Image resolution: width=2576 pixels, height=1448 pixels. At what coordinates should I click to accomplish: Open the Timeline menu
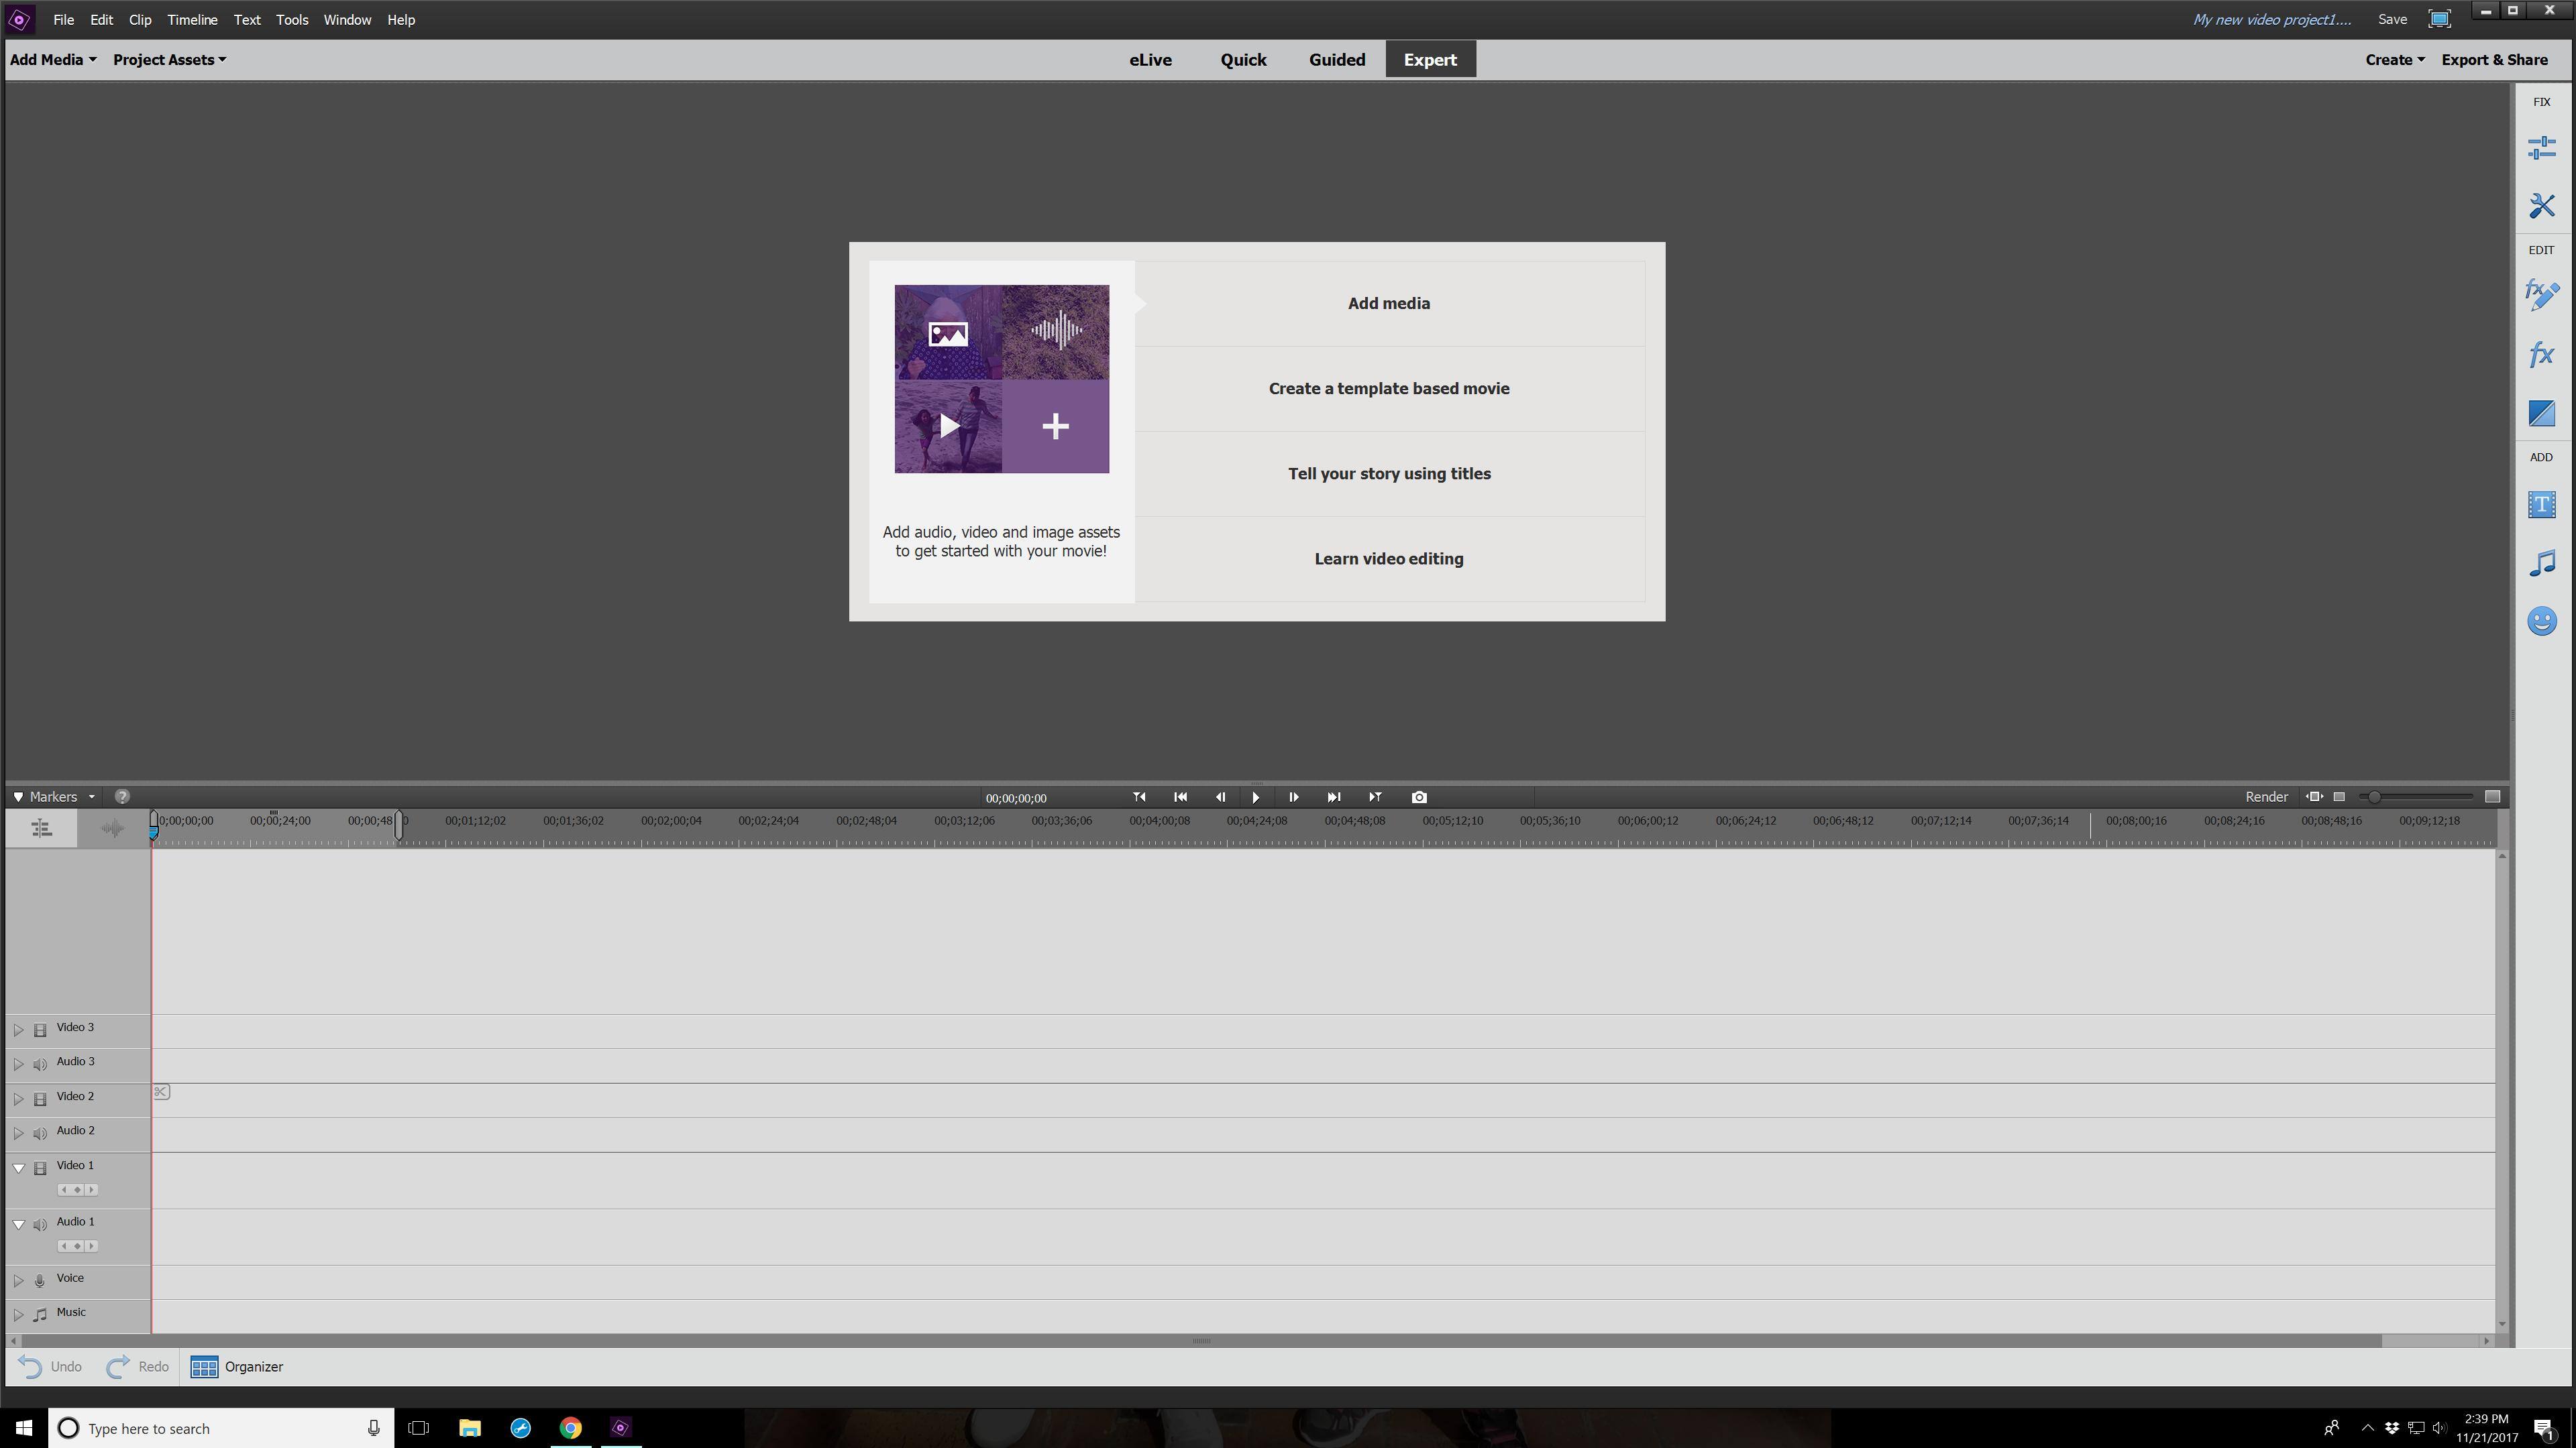(x=192, y=20)
